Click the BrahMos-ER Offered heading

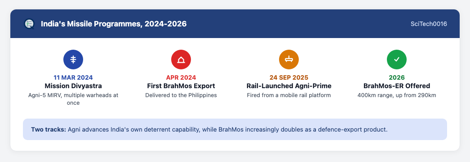[x=397, y=86]
